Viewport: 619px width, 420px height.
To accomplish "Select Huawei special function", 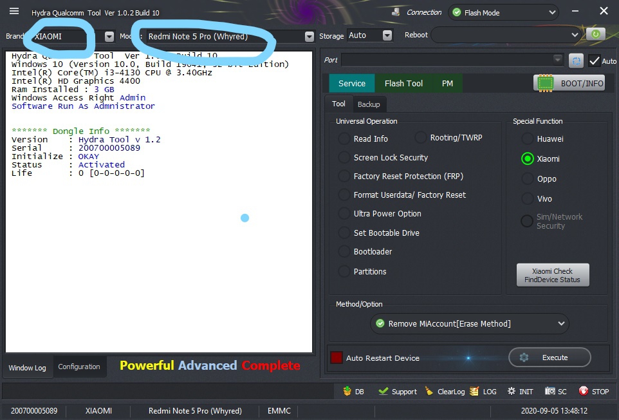I will 528,138.
